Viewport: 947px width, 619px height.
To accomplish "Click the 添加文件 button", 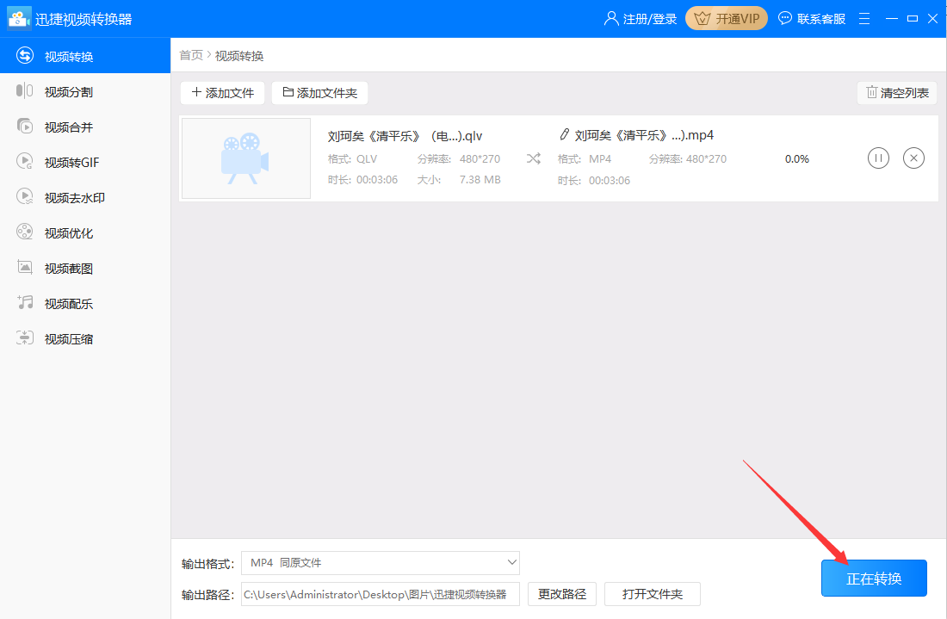I will click(222, 93).
